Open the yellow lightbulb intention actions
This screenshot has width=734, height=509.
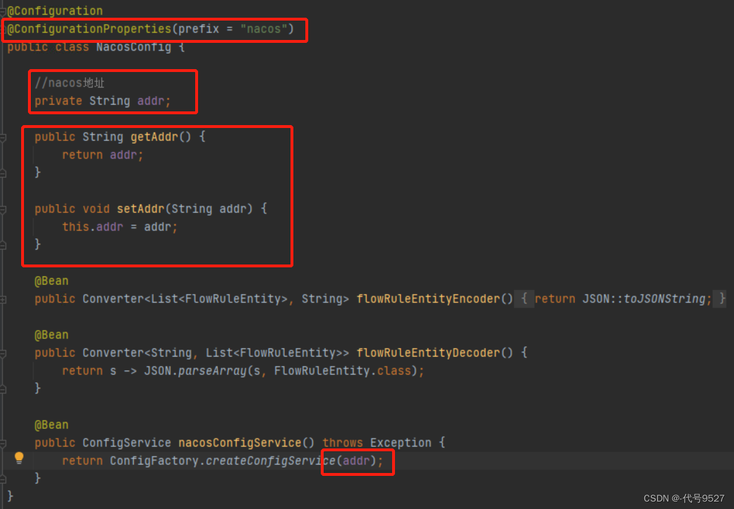coord(19,458)
